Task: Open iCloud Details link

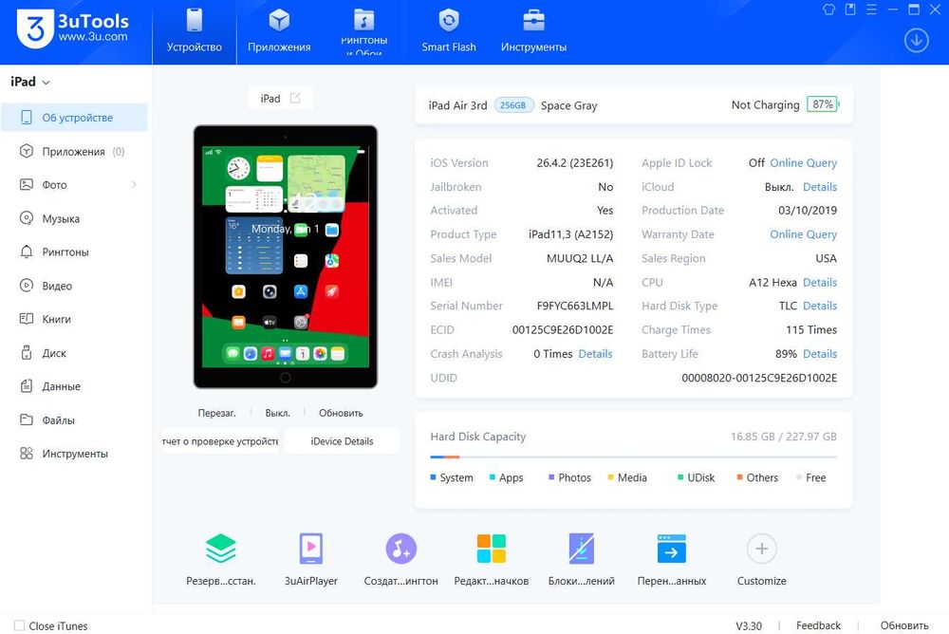Action: [x=820, y=187]
